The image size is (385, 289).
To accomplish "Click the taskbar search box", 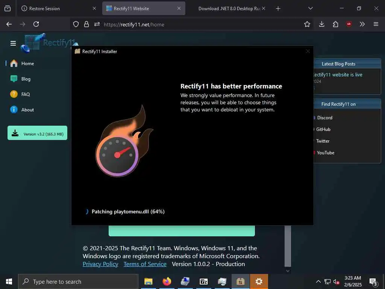I will pyautogui.click(x=78, y=281).
